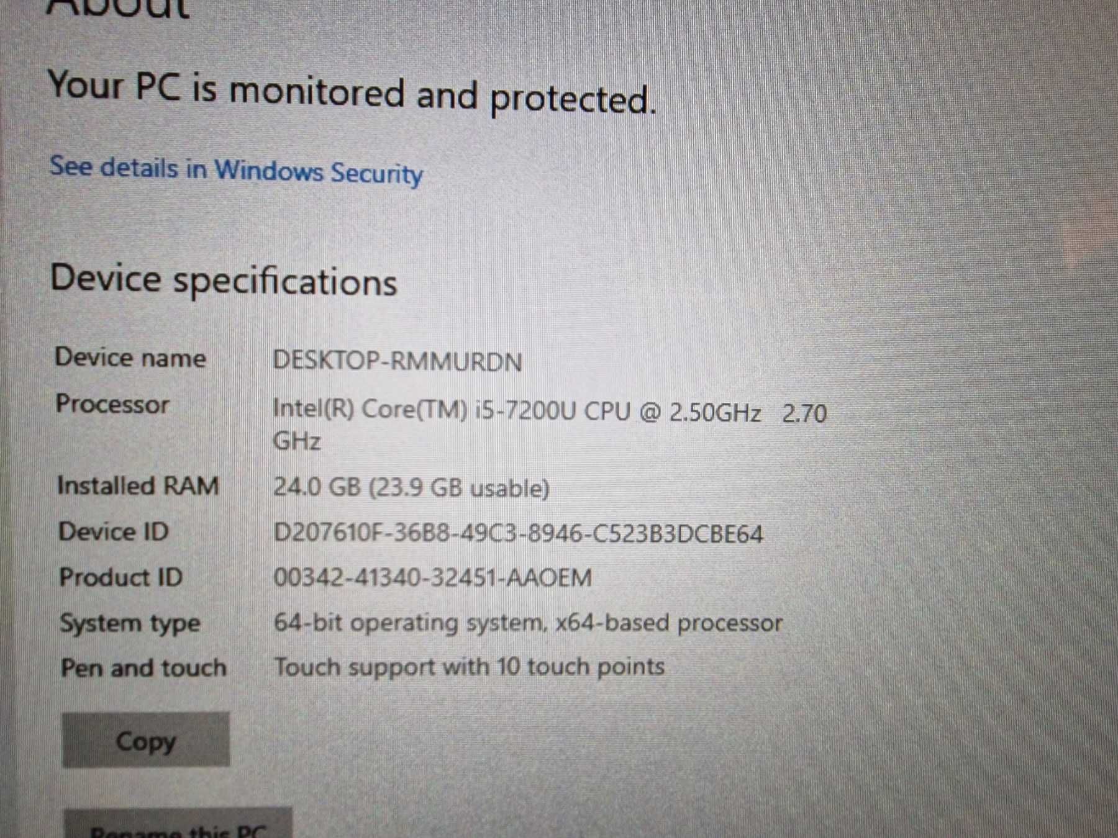Click the Product ID label
The image size is (1118, 838).
tap(121, 577)
